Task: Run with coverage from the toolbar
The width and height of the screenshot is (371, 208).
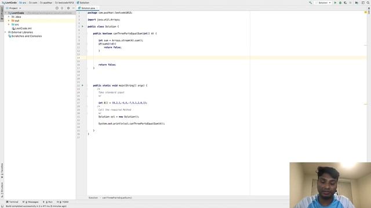Action: [x=345, y=2]
